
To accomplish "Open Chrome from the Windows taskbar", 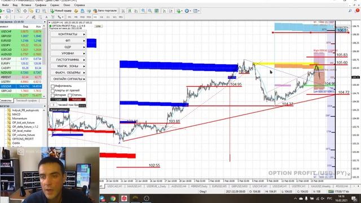I will click(x=113, y=198).
